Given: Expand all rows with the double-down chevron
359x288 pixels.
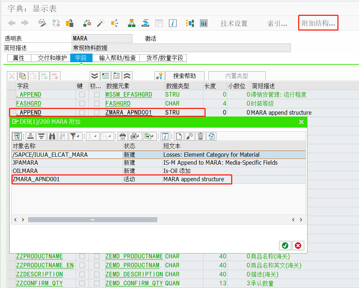Looking at the screenshot, I should [x=94, y=76].
